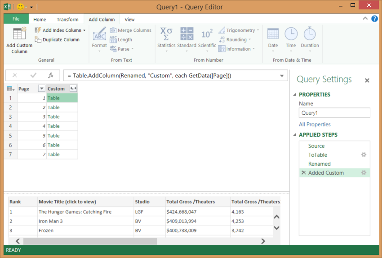The width and height of the screenshot is (382, 258).
Task: Open the Information number tool
Action: point(236,49)
